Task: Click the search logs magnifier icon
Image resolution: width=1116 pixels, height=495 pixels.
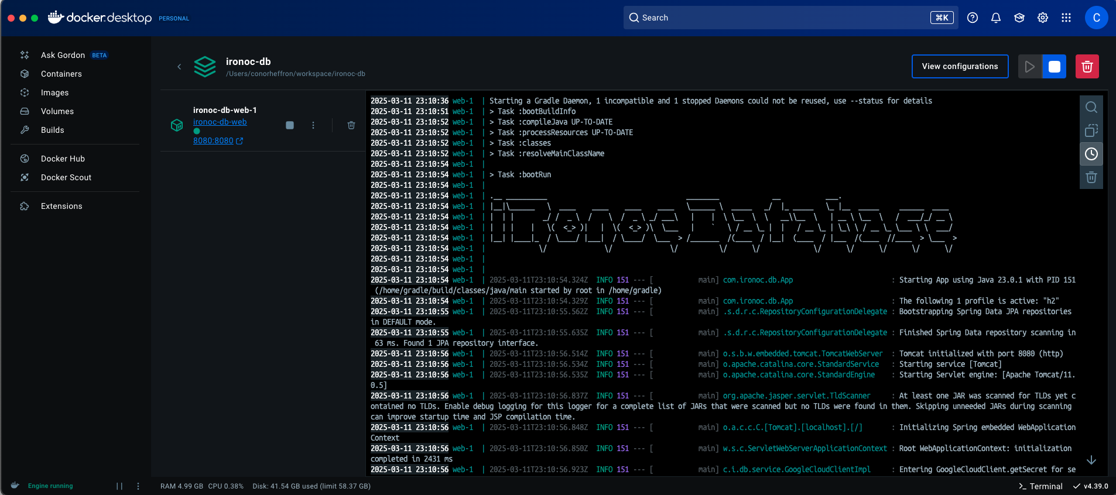Action: click(1091, 107)
